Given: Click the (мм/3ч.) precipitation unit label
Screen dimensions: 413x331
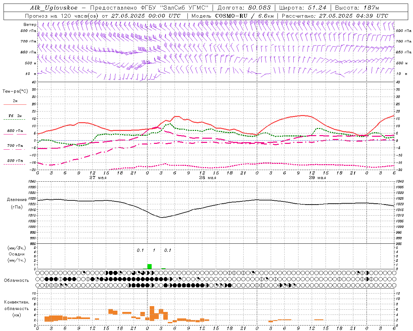Looking at the screenshot, I should (x=16, y=248).
